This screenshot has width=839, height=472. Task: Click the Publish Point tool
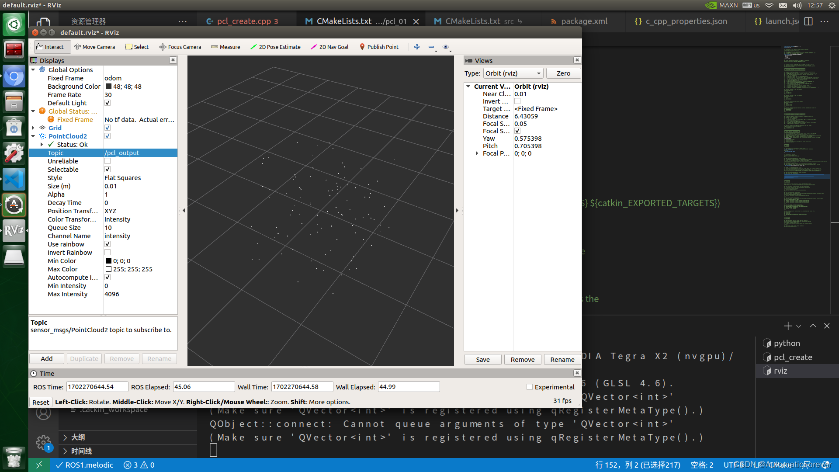coord(379,47)
